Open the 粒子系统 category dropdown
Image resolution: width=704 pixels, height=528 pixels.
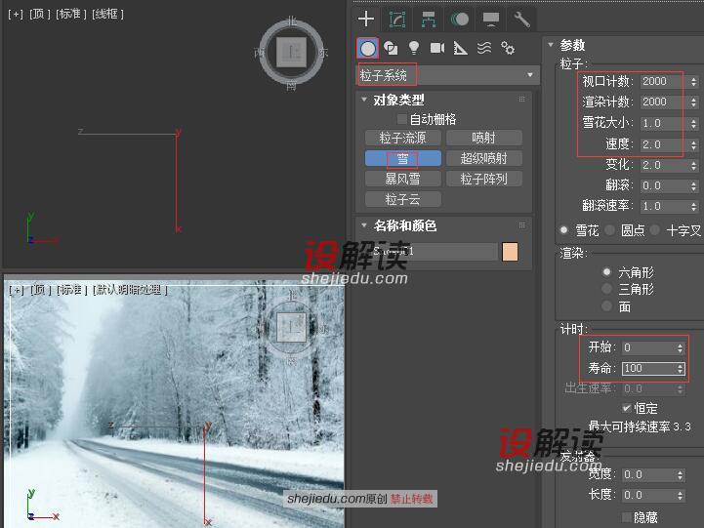coord(448,75)
